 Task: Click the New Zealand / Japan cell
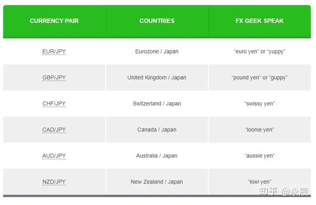[x=157, y=182]
